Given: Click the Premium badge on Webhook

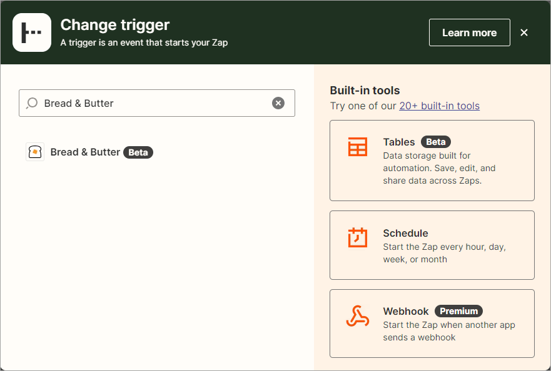Looking at the screenshot, I should pyautogui.click(x=458, y=311).
